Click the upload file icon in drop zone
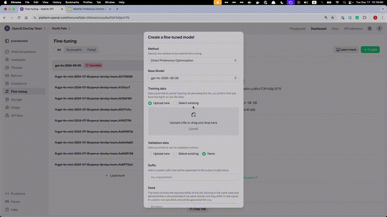The height and width of the screenshot is (217, 387). (x=193, y=115)
